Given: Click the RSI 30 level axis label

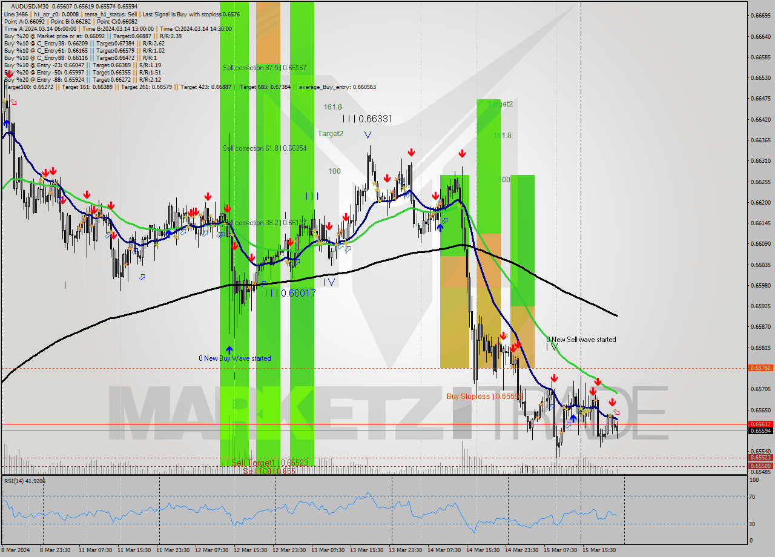Looking at the screenshot, I should click(x=753, y=524).
